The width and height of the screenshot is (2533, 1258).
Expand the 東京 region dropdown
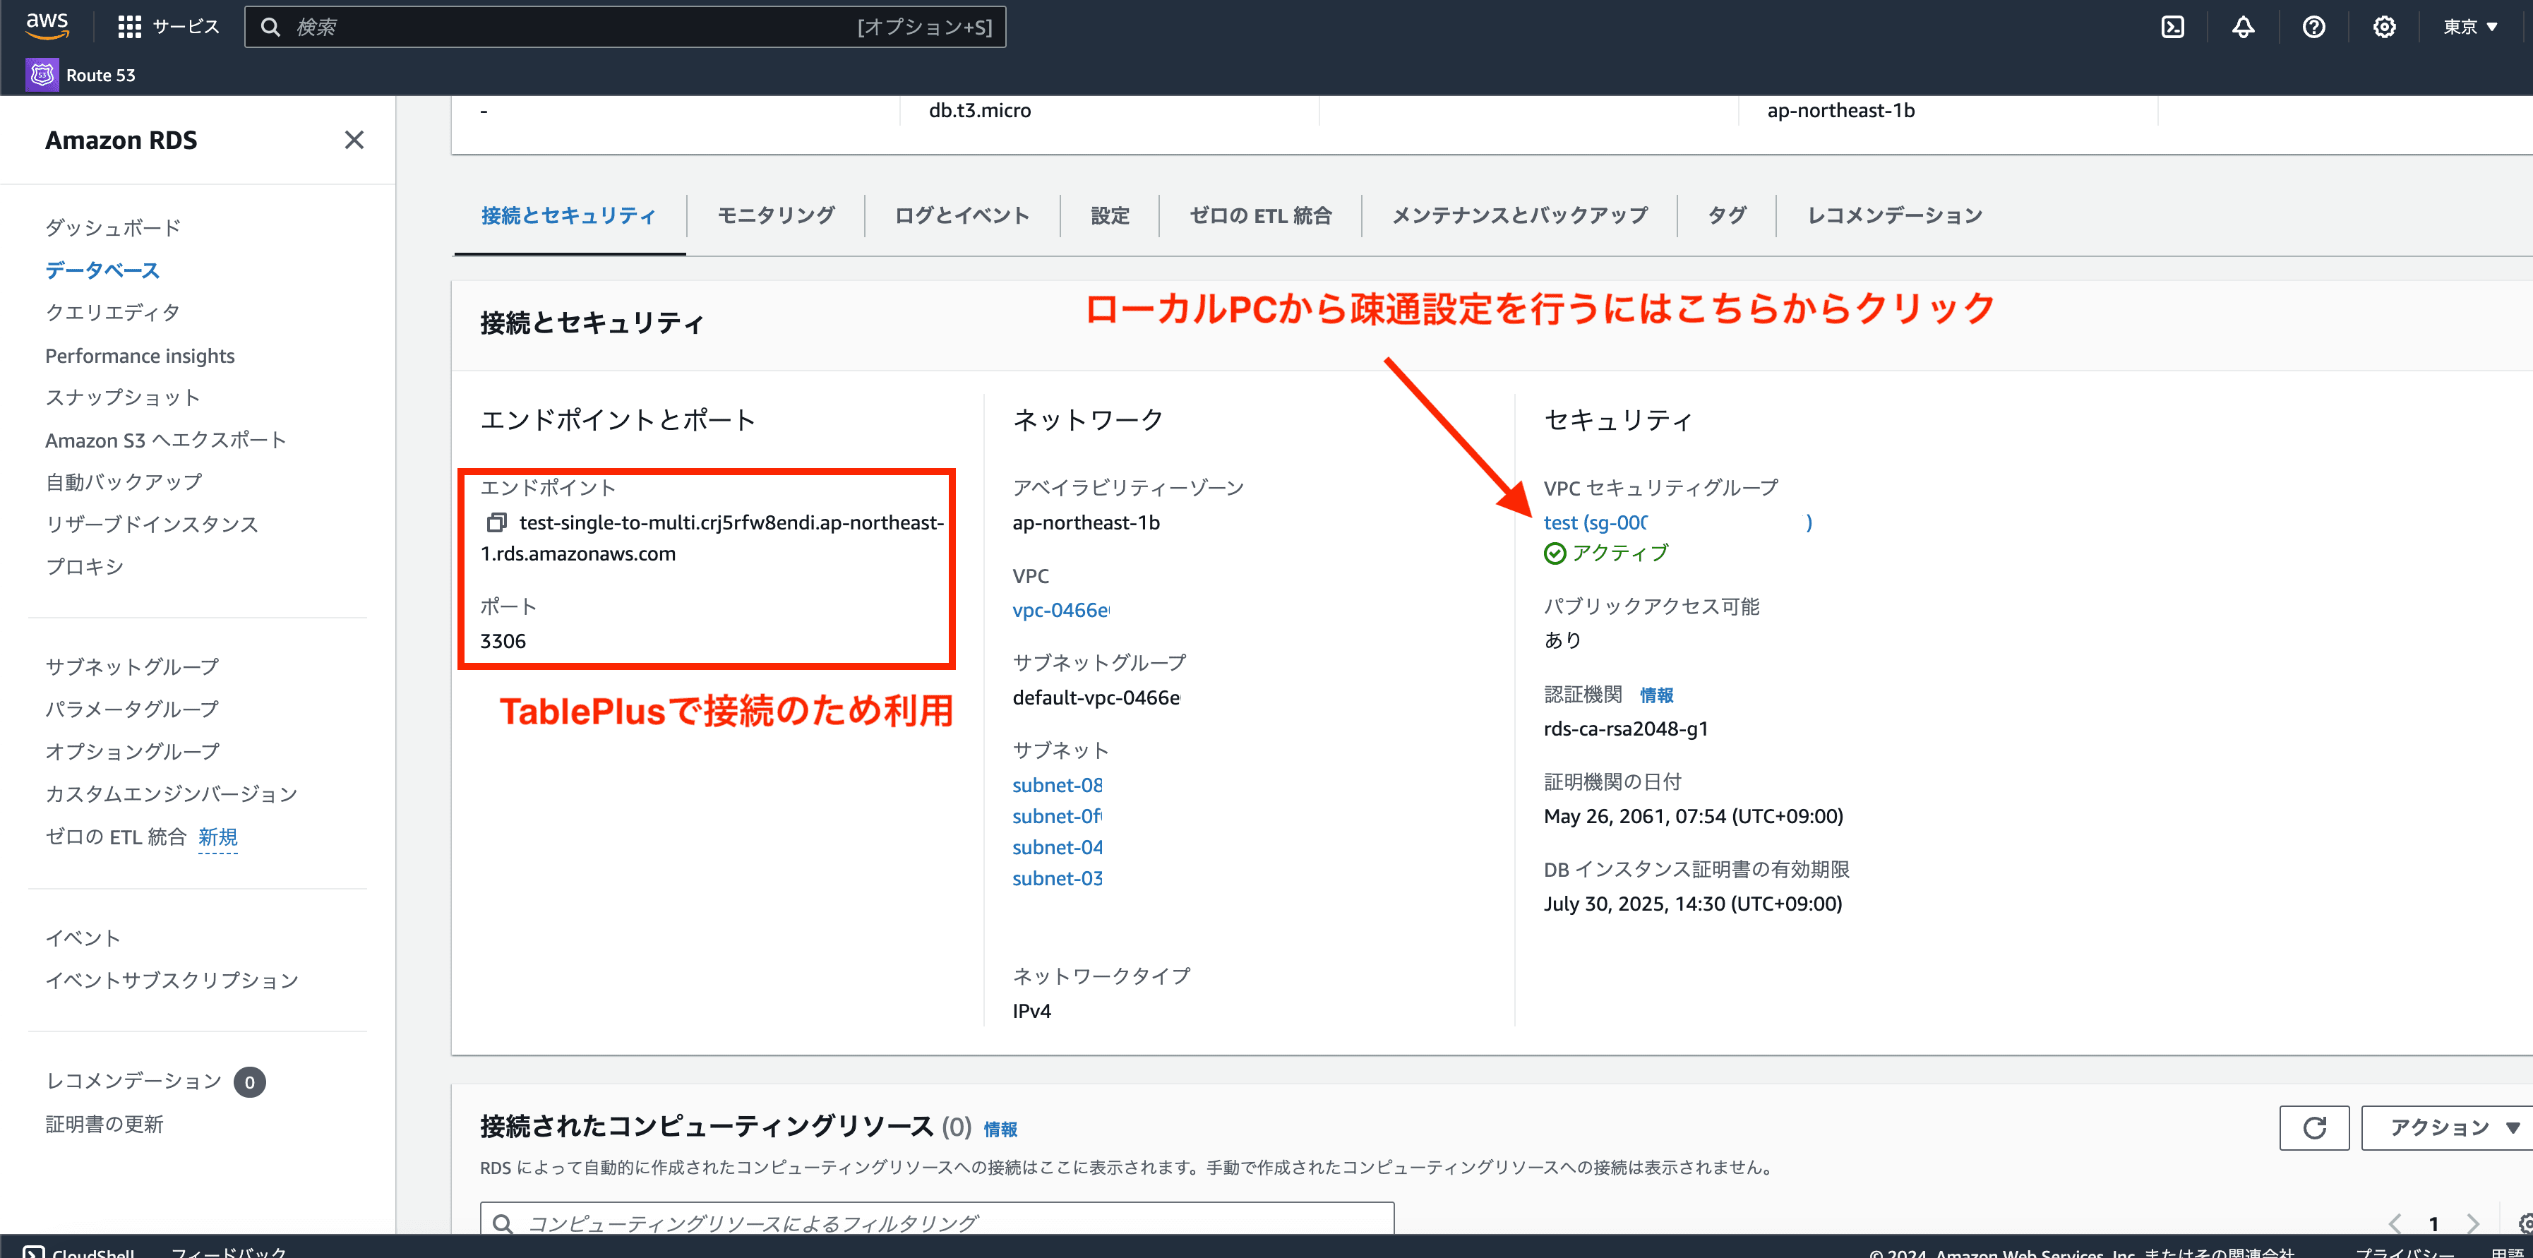(x=2470, y=27)
